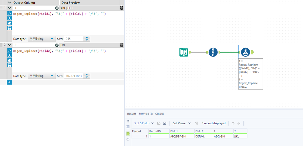
Task: Save expression 2 with the disk icon
Action: pyautogui.click(x=9, y=65)
